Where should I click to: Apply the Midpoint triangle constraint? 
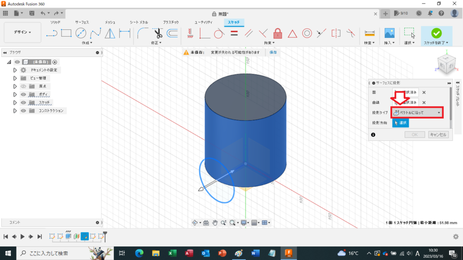pos(293,33)
